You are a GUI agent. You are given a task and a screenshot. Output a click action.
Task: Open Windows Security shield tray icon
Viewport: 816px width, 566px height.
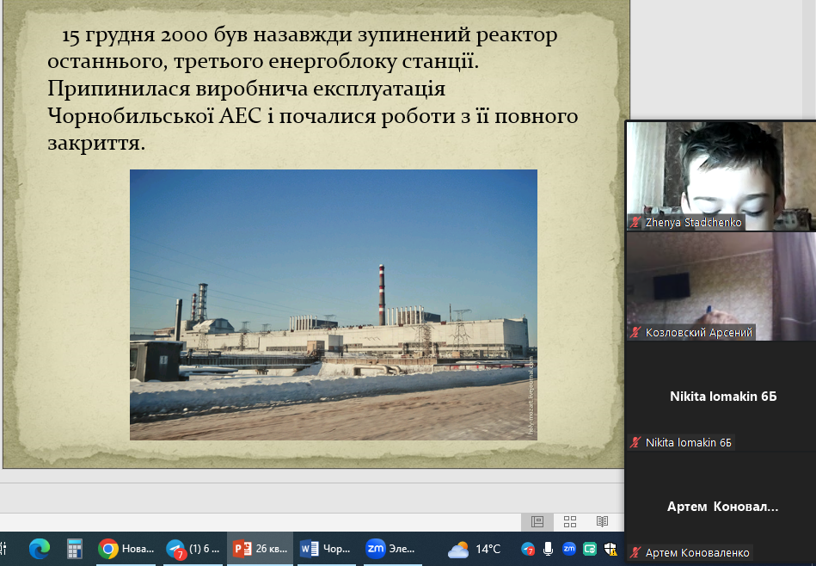click(610, 549)
